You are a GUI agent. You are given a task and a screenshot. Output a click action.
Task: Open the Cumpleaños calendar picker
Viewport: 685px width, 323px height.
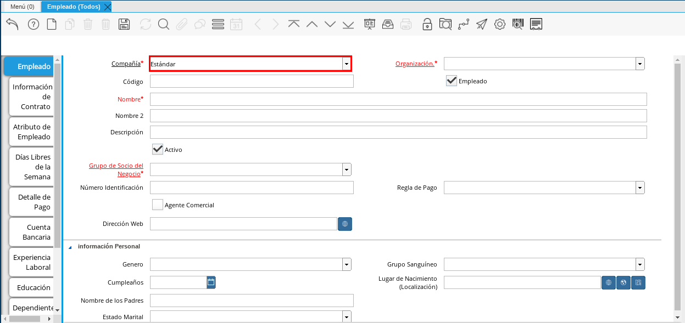[211, 282]
